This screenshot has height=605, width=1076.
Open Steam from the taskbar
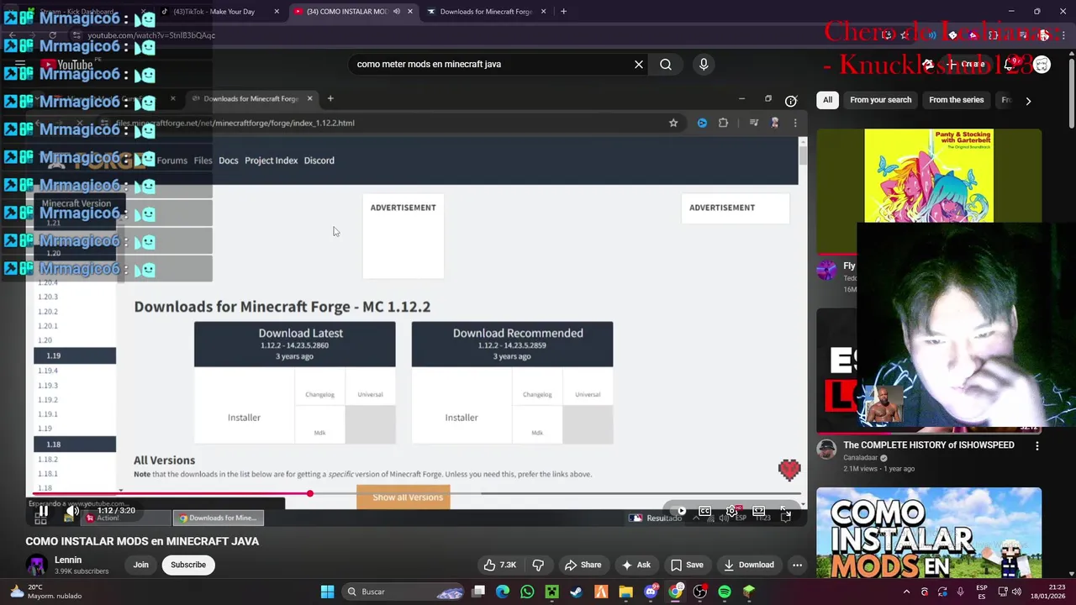pos(577,592)
